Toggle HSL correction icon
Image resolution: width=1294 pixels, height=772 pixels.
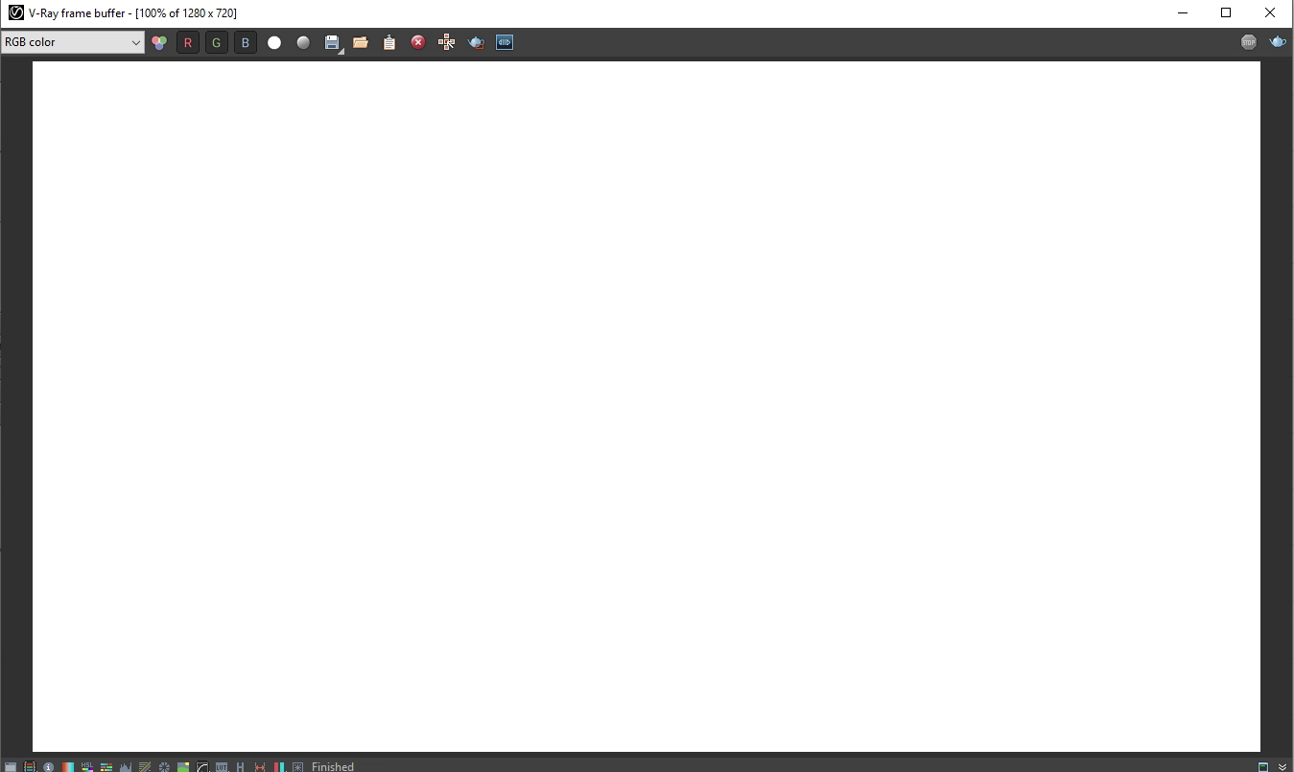pos(87,766)
